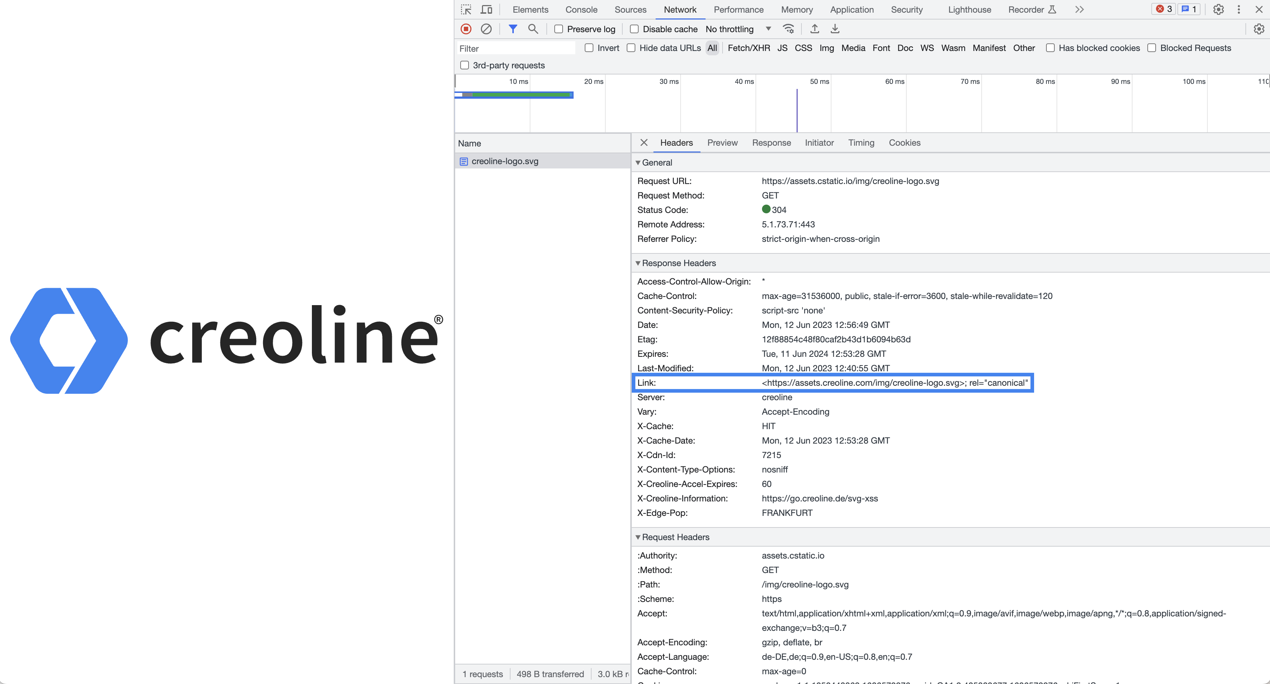Toggle the filter funnel icon
Image resolution: width=1270 pixels, height=684 pixels.
(x=513, y=29)
